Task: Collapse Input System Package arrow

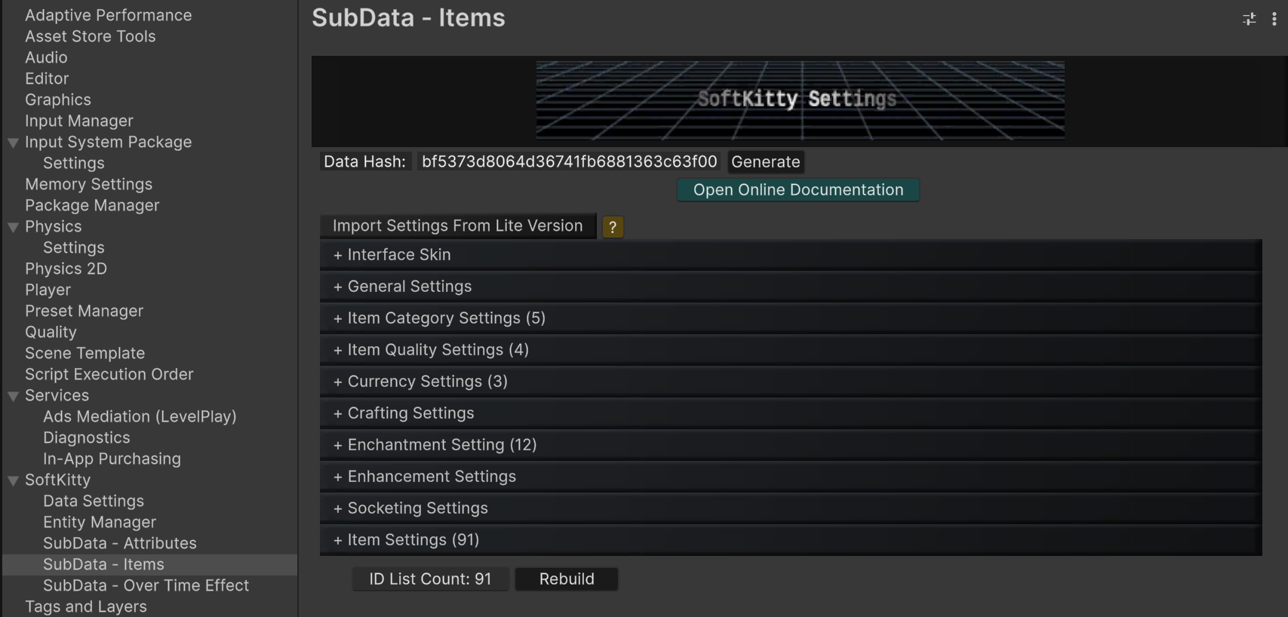Action: (13, 143)
